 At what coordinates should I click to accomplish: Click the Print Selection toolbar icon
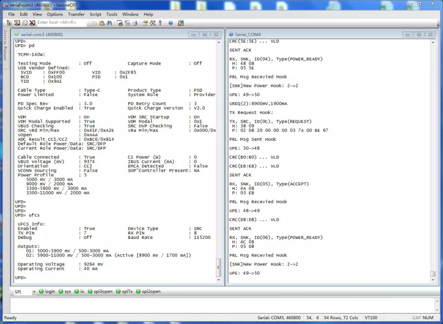tap(128, 23)
